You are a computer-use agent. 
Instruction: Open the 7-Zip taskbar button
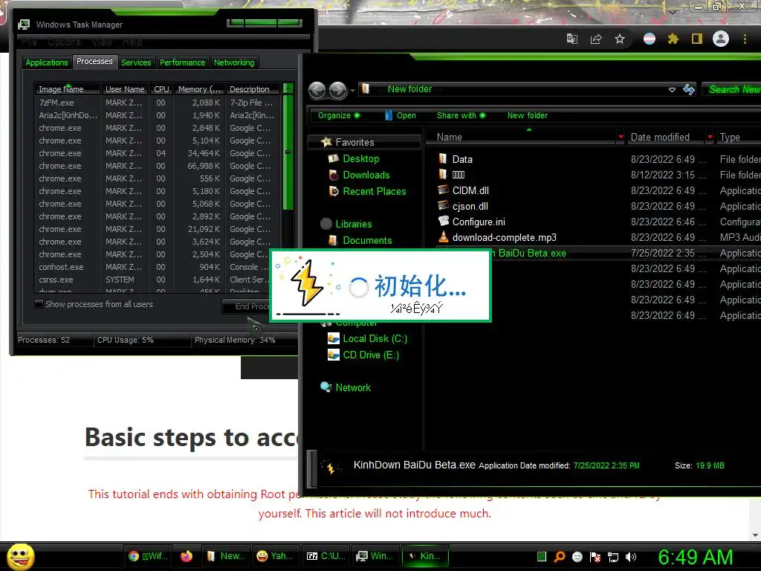tap(326, 556)
